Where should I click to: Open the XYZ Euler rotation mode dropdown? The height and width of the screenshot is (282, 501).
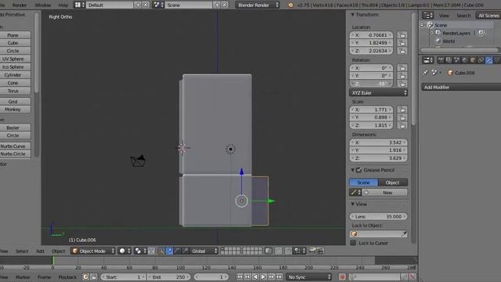378,92
